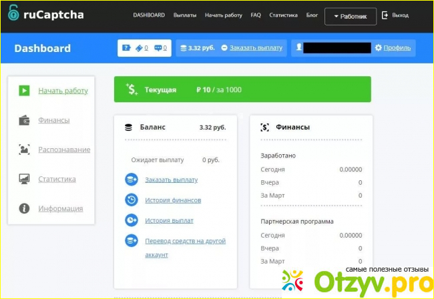Click the Распознавание sidebar icon
The image size is (434, 299).
coord(24,150)
